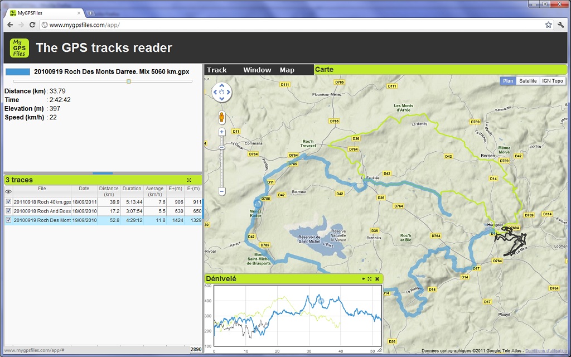571x357 pixels.
Task: Click the position marker circle on the elevation chart
Action: click(321, 301)
